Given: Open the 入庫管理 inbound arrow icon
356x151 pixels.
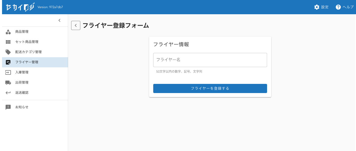Looking at the screenshot, I should tap(8, 72).
